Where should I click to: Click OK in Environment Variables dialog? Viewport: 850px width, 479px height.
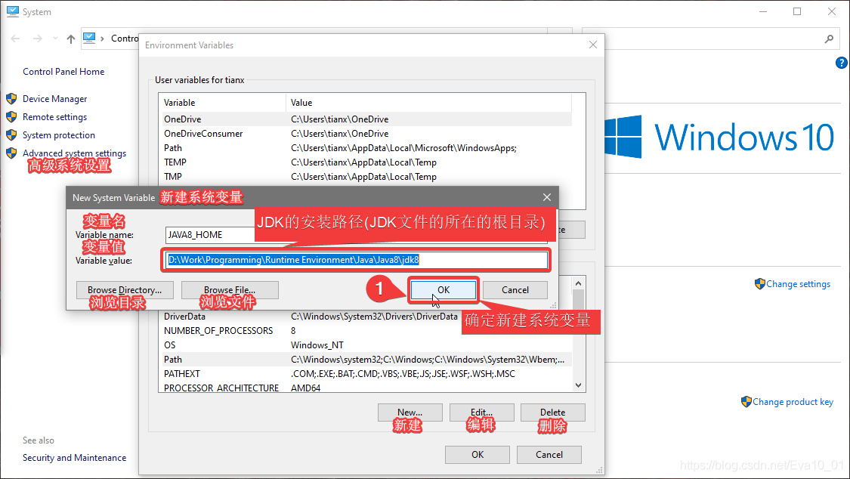point(477,455)
